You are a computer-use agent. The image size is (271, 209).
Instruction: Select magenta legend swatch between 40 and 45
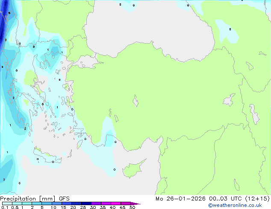pos(116,203)
